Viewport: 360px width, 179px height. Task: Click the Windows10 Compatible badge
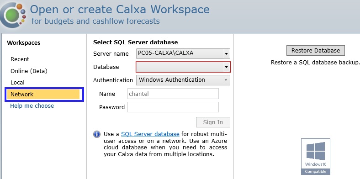[x=316, y=156]
